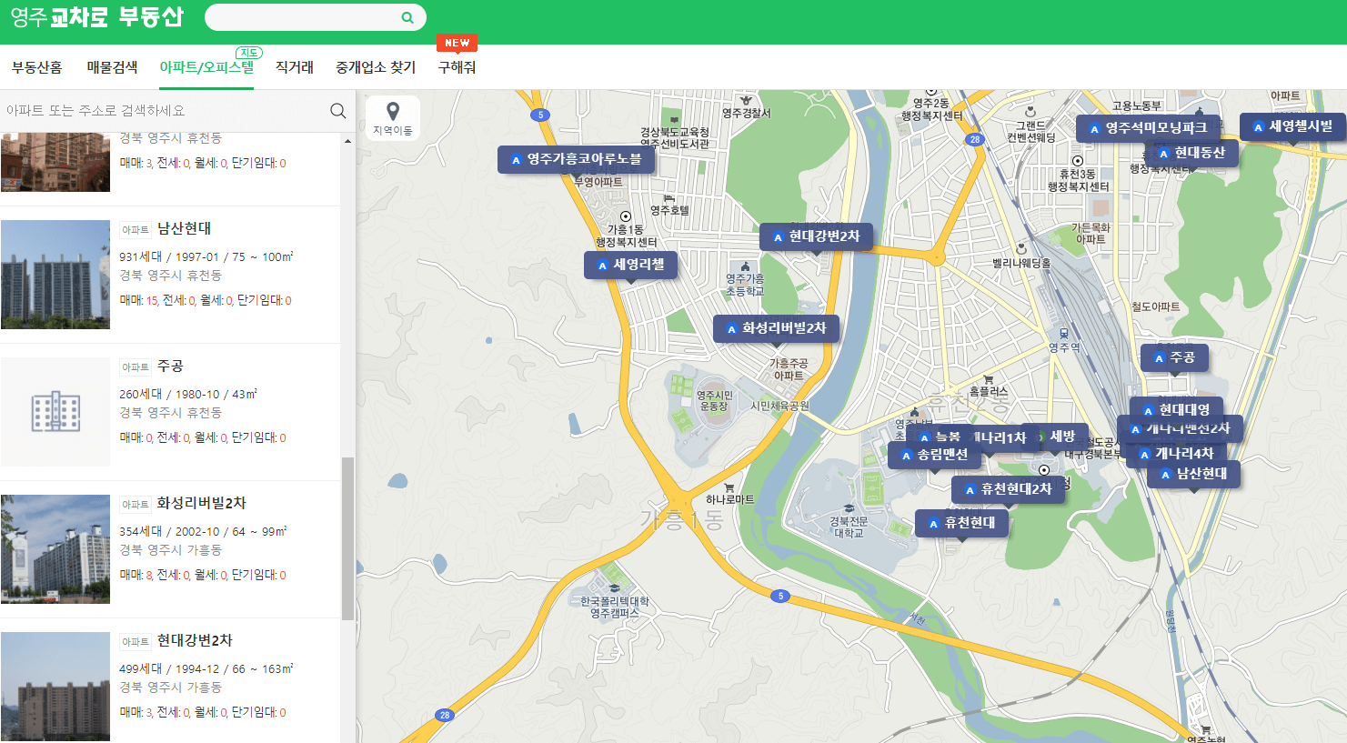Click the 499세대 / 1994-12 details text
Image resolution: width=1347 pixels, height=743 pixels.
click(x=206, y=669)
